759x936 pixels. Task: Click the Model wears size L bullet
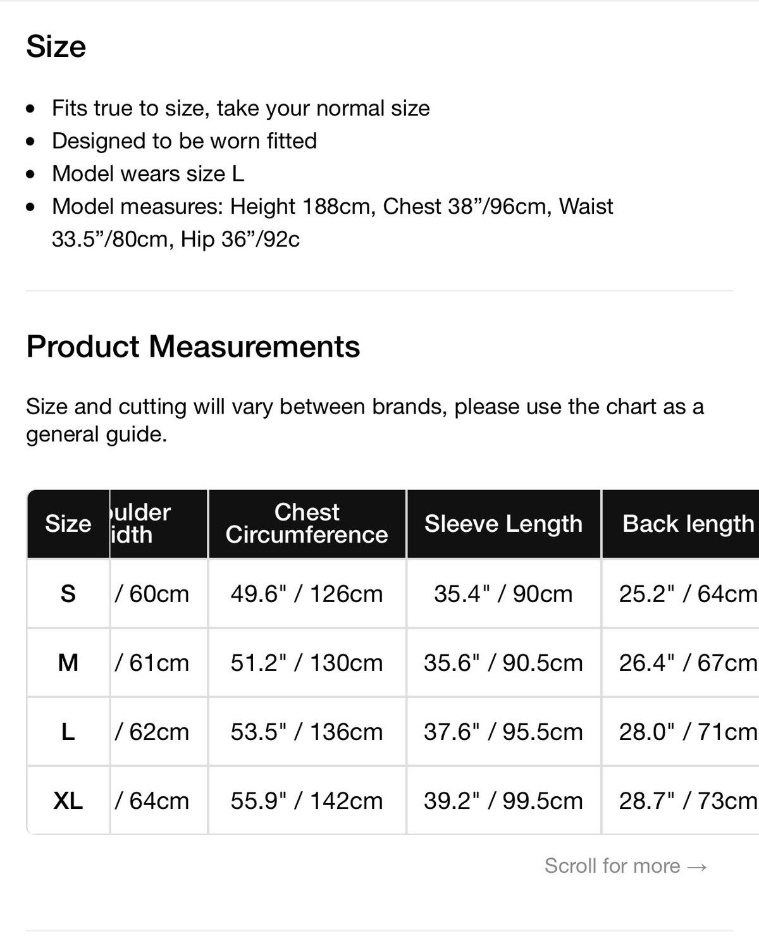point(148,173)
